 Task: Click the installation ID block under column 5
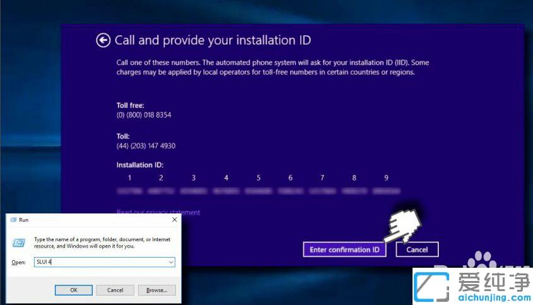coord(258,191)
